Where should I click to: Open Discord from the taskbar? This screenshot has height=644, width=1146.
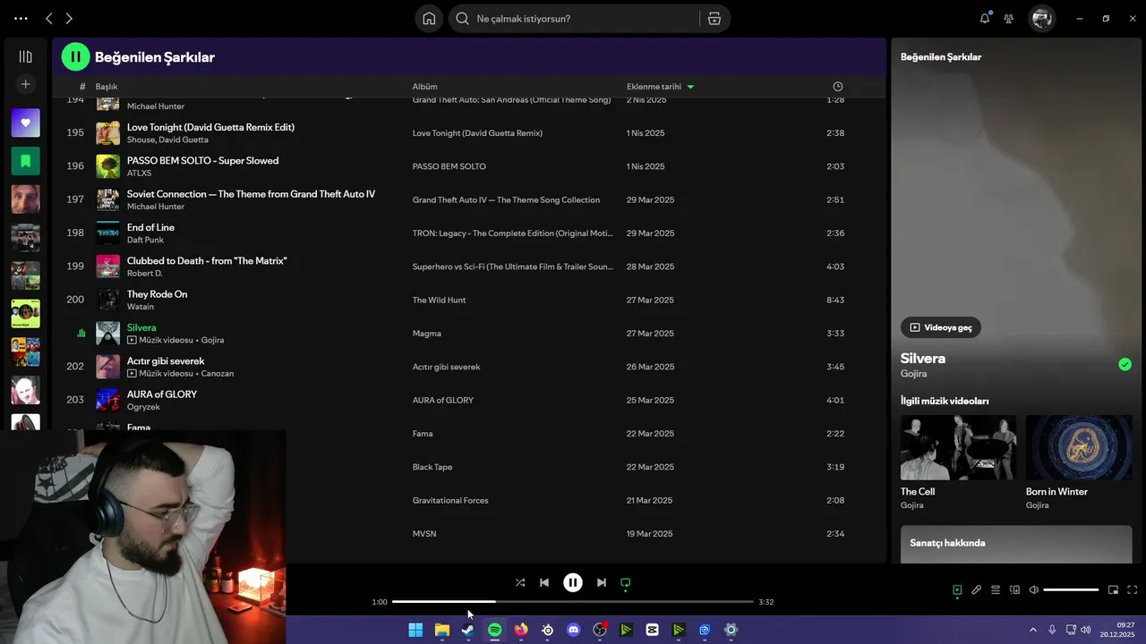[x=574, y=630]
